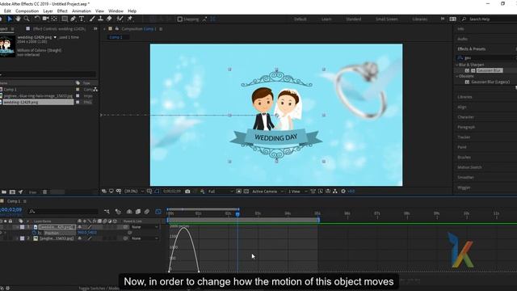
Task: Open the parent dropdown for the wedding layer
Action: (145, 227)
